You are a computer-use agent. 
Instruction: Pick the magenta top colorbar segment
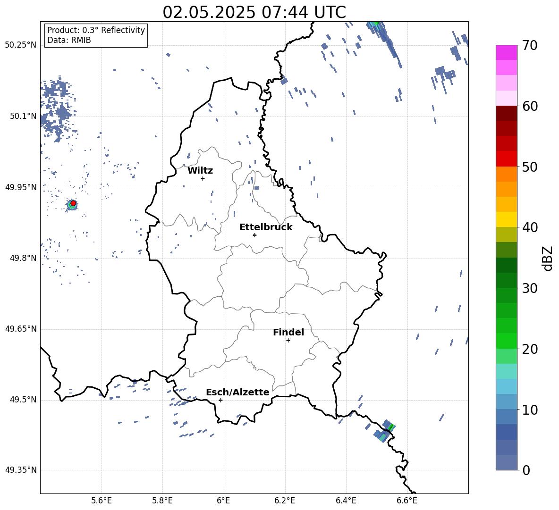507,52
